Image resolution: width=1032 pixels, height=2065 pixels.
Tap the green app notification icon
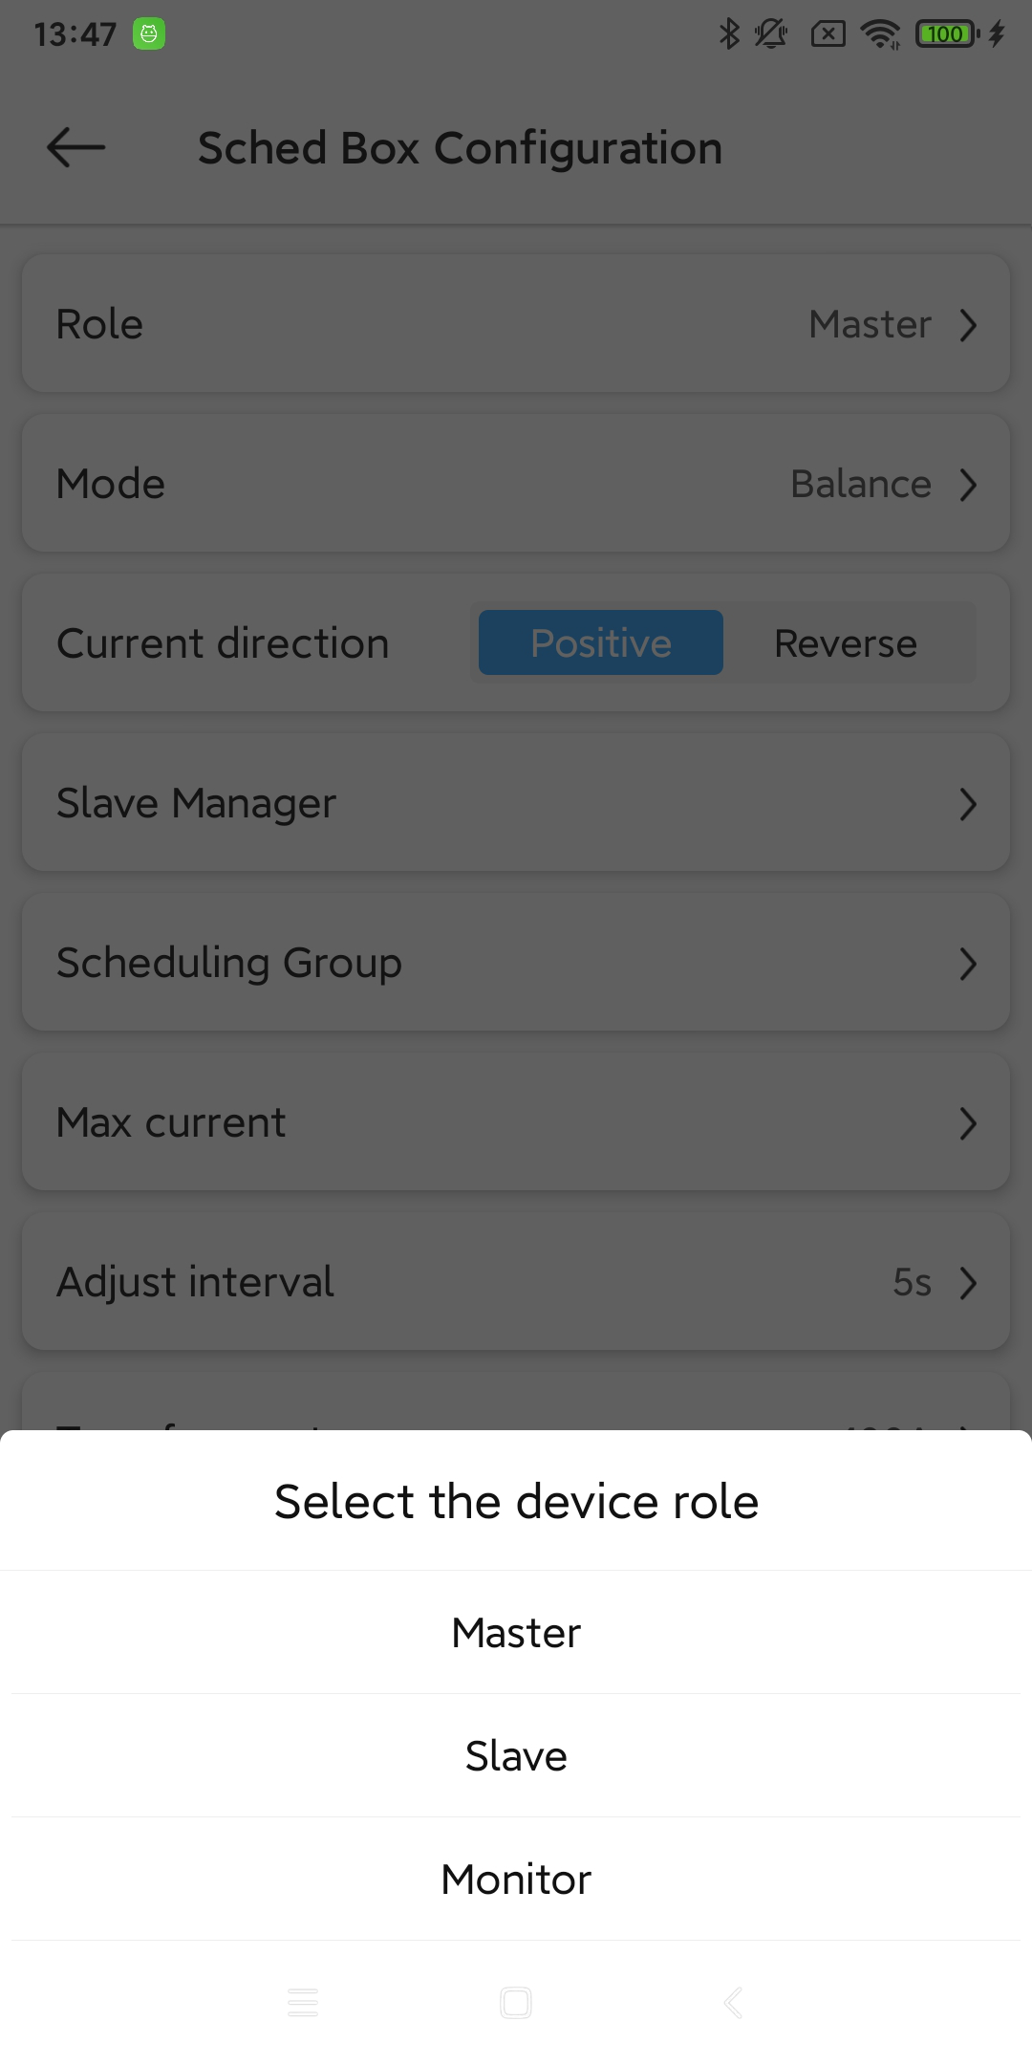tap(149, 34)
